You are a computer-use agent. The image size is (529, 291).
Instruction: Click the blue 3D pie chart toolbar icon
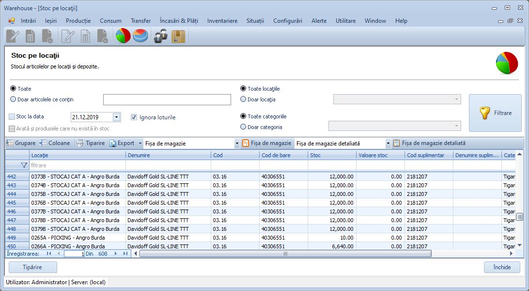[140, 36]
